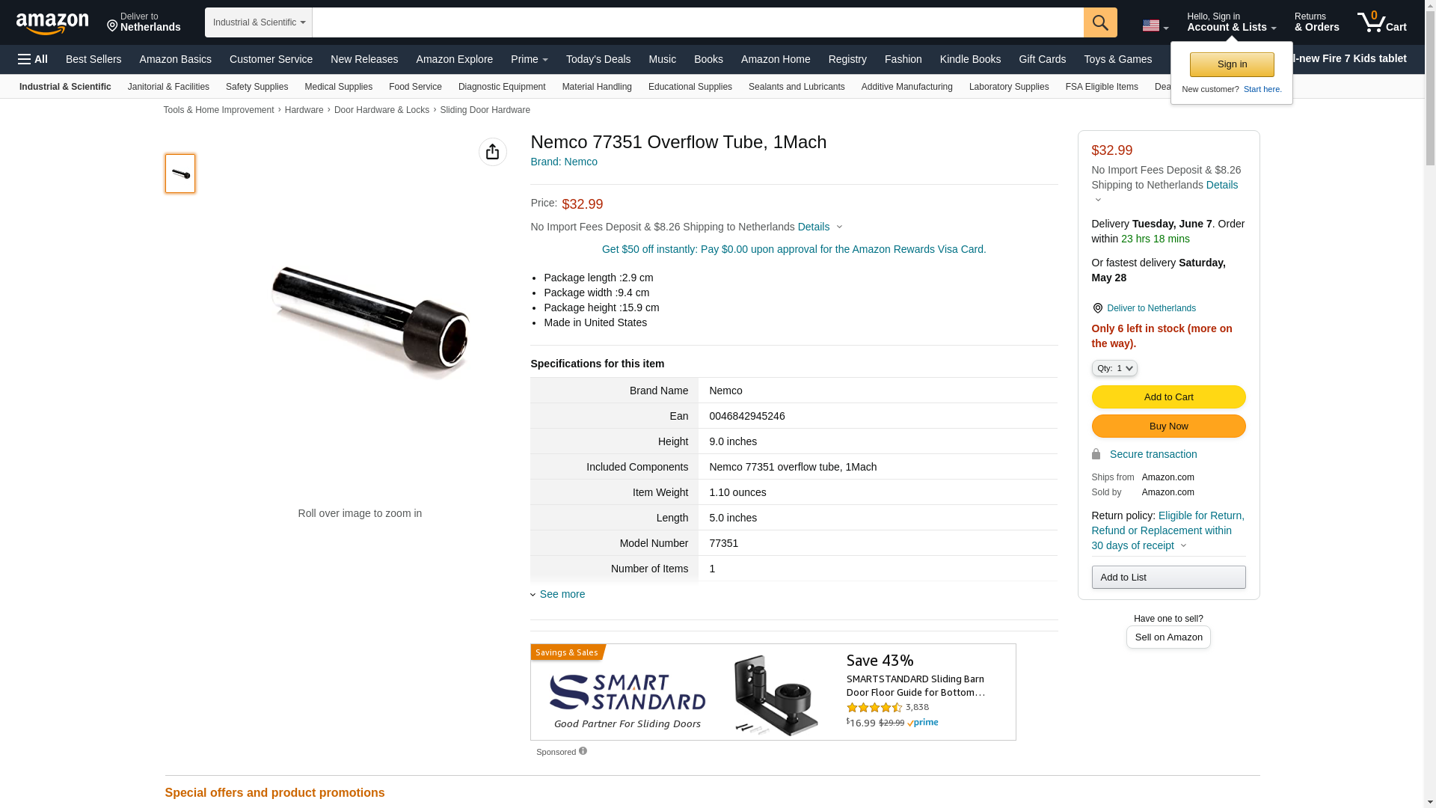Expand See more specifications
1436x808 pixels.
coord(558,594)
